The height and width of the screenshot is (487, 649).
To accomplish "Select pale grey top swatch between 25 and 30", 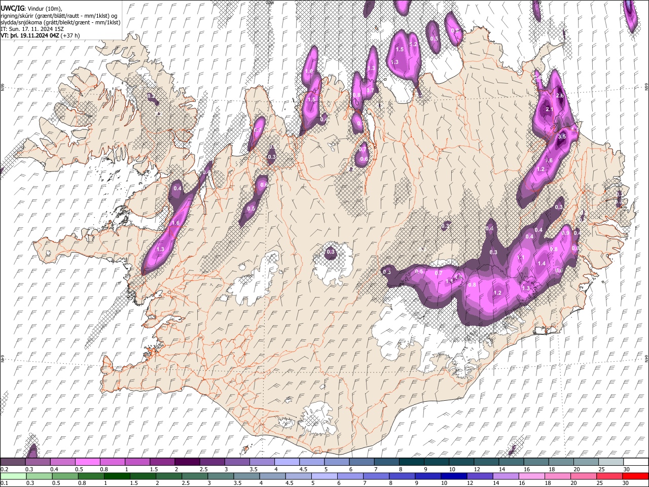I will click(x=611, y=462).
